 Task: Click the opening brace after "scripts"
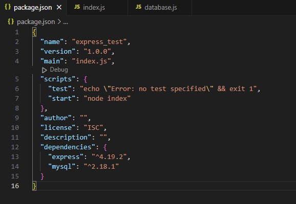point(86,79)
